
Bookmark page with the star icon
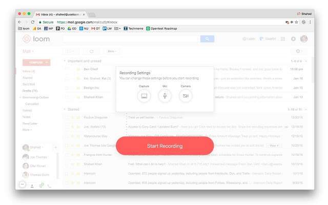pos(297,22)
